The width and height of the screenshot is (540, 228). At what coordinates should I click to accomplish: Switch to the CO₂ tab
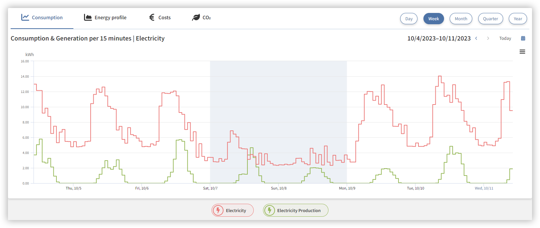coord(201,18)
